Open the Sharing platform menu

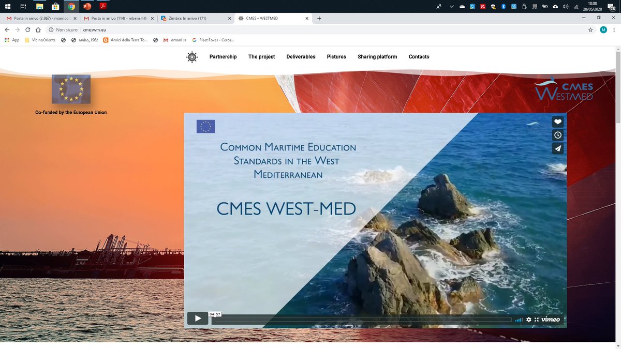pos(377,57)
